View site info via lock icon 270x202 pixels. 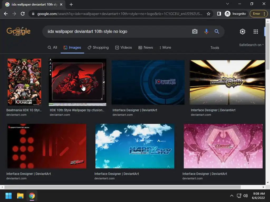coord(33,14)
